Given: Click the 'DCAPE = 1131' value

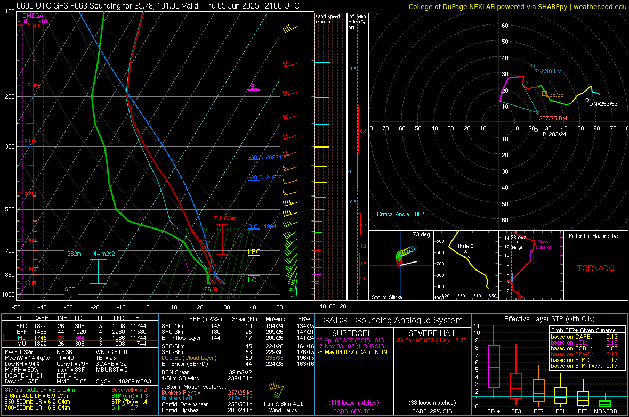Looking at the screenshot, I should click(23, 375).
